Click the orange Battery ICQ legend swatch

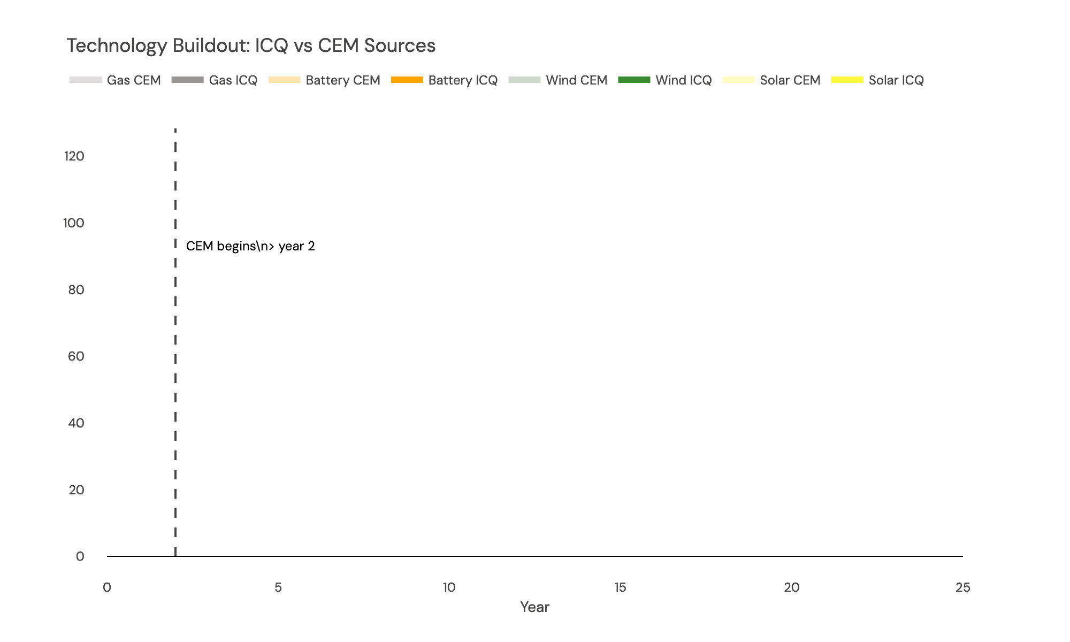tap(407, 80)
